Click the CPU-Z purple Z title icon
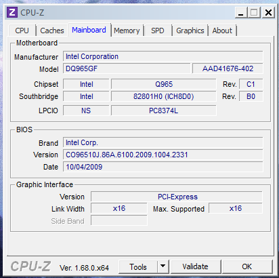This screenshot has height=278, width=279. (12, 12)
